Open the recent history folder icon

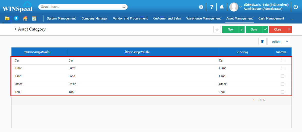coord(7,18)
